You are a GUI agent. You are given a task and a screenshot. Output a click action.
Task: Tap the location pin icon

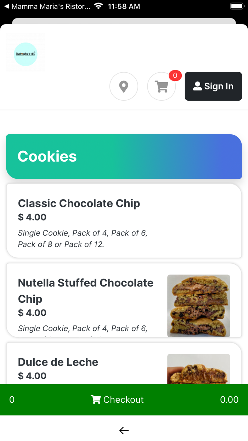point(124,86)
